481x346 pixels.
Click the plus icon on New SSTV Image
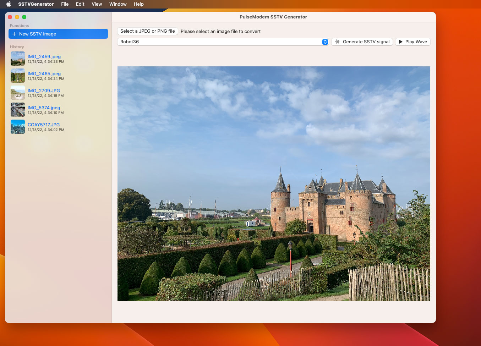tap(14, 34)
